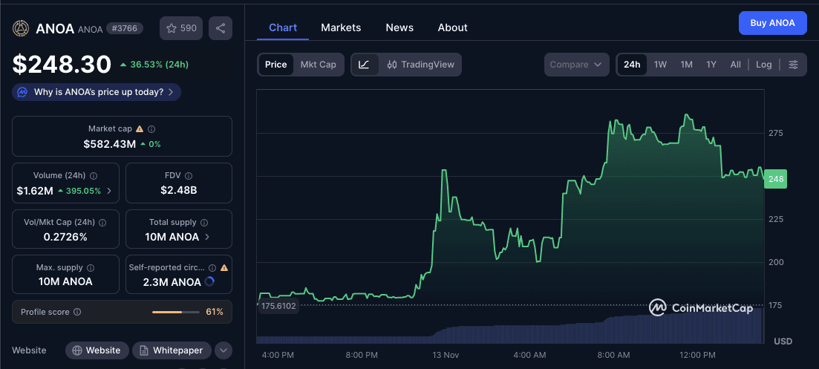Click the 0.2726% Vol/Mkt Cap value
Viewport: 819px width, 369px height.
[65, 237]
